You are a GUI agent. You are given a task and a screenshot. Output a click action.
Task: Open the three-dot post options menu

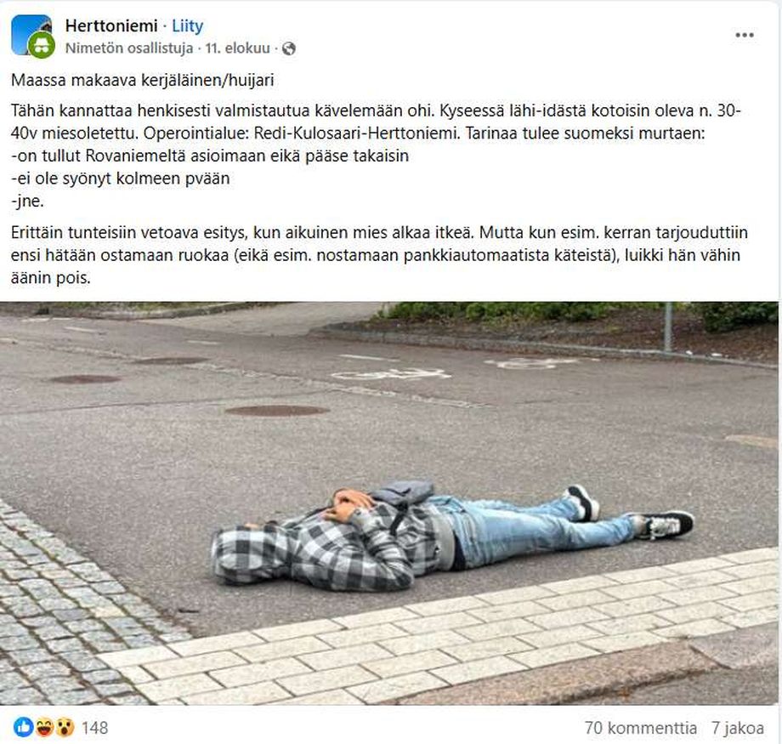(744, 35)
